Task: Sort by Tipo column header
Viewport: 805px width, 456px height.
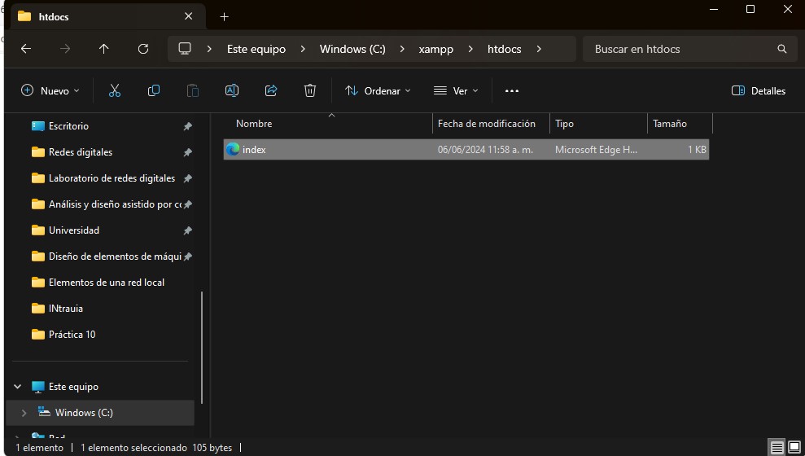Action: pyautogui.click(x=598, y=124)
